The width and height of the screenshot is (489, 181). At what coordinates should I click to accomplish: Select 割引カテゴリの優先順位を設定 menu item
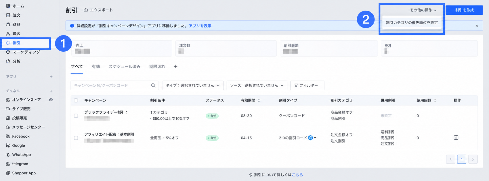[412, 23]
